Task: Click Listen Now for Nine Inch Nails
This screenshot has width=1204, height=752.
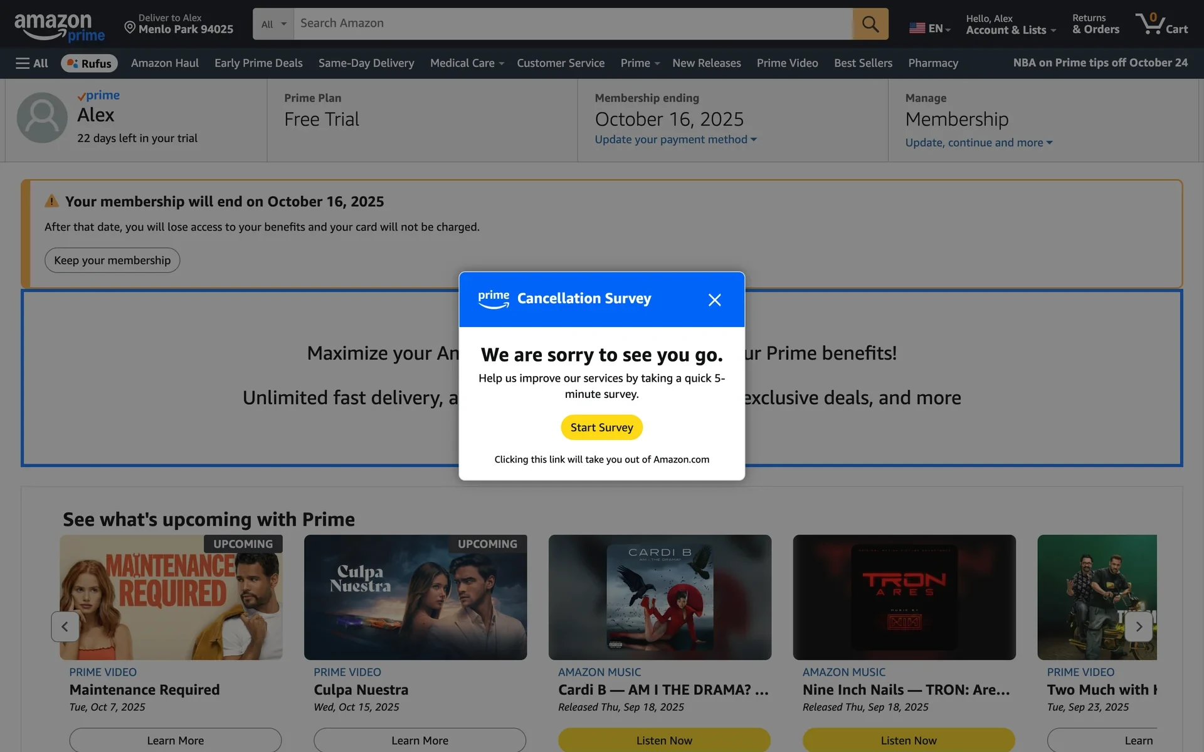Action: pos(909,740)
